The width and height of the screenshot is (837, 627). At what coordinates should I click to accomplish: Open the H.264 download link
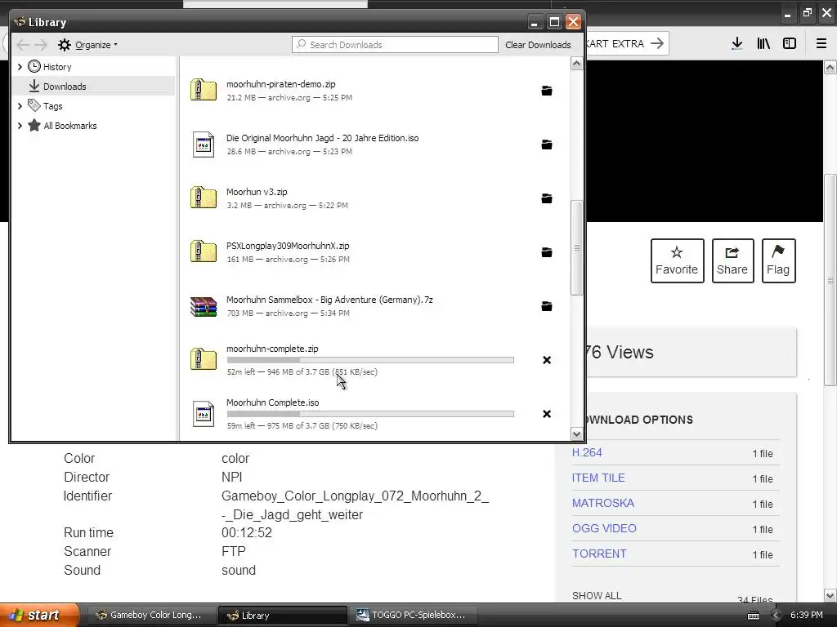(587, 452)
